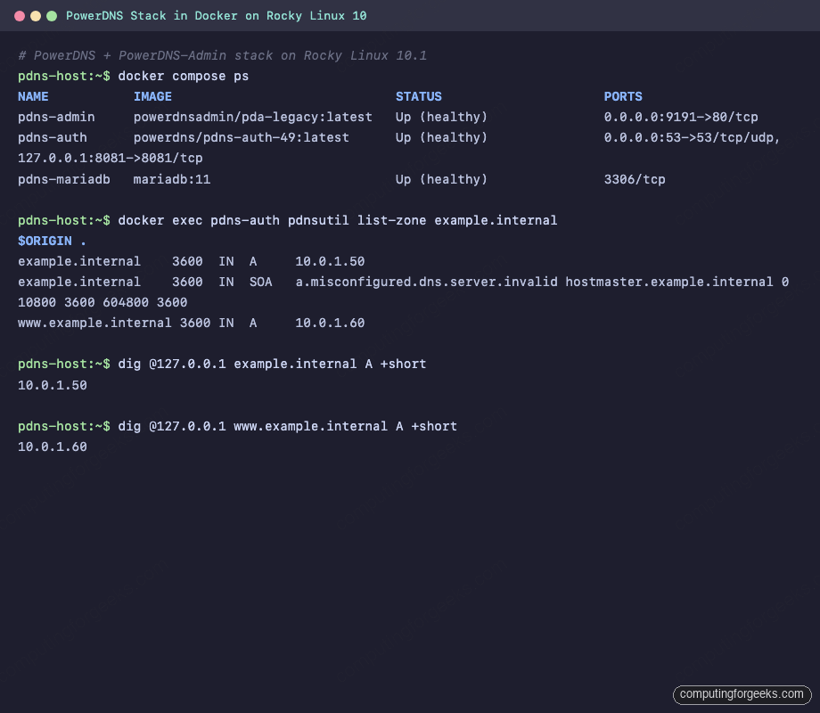Click the 127.0.0.1:8081->8081/tcp port line
Image resolution: width=820 pixels, height=713 pixels.
pos(111,158)
